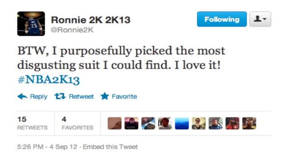This screenshot has width=289, height=163.
Task: View the 15 Retweets list
Action: (x=33, y=123)
